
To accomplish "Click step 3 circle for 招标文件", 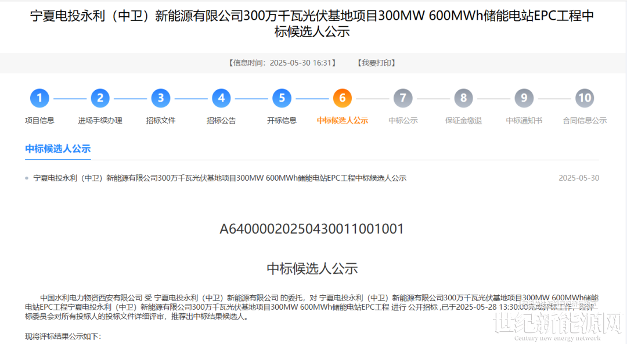I will [x=161, y=98].
